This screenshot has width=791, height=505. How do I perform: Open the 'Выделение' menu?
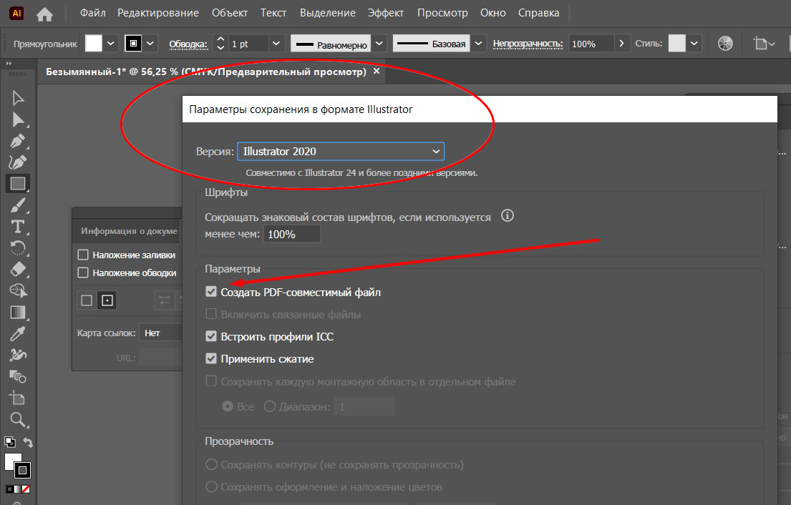(x=327, y=13)
